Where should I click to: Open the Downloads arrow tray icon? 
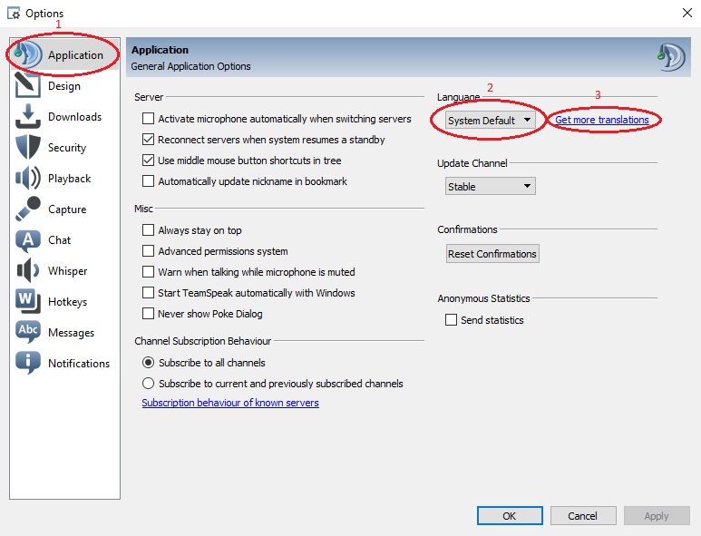(x=28, y=116)
